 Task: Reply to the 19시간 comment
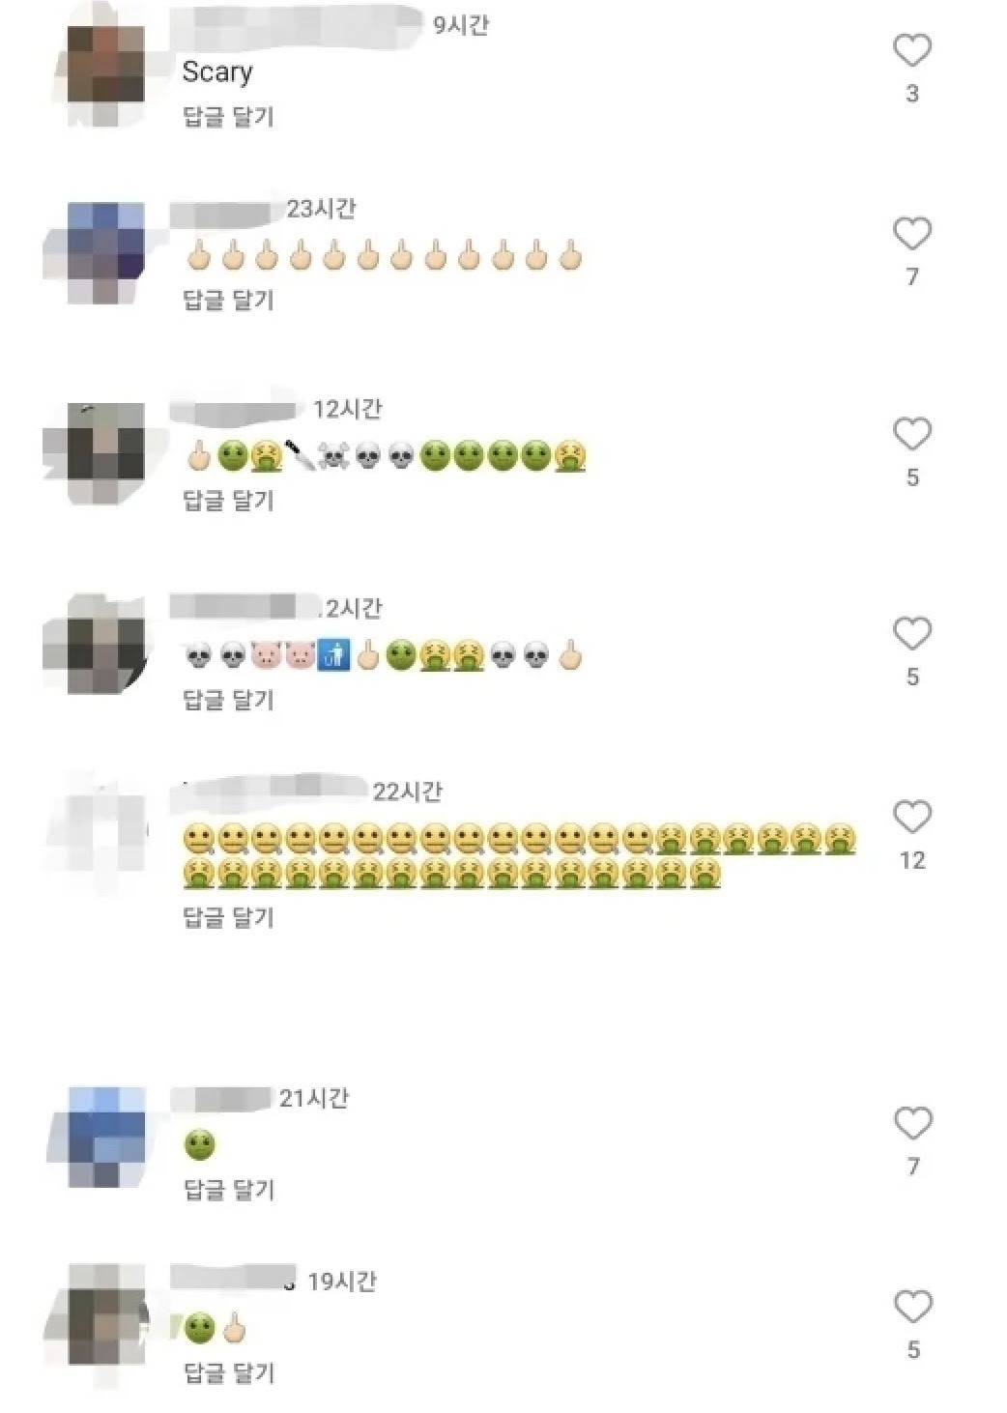(x=229, y=1373)
